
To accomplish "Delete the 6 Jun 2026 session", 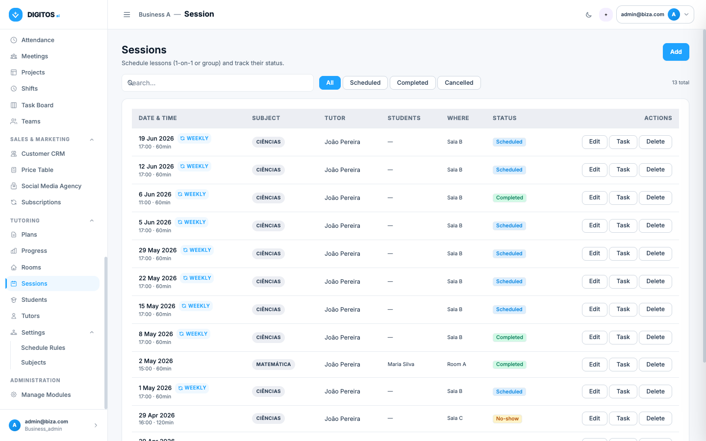I will pos(656,198).
